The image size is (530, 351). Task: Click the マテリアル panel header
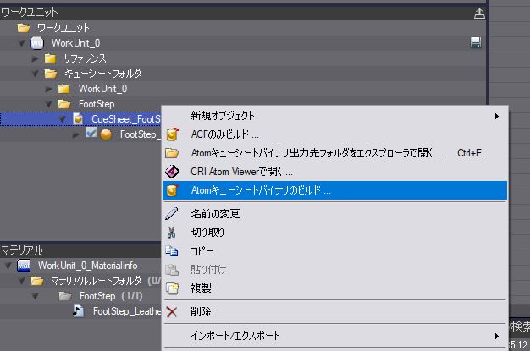80,250
